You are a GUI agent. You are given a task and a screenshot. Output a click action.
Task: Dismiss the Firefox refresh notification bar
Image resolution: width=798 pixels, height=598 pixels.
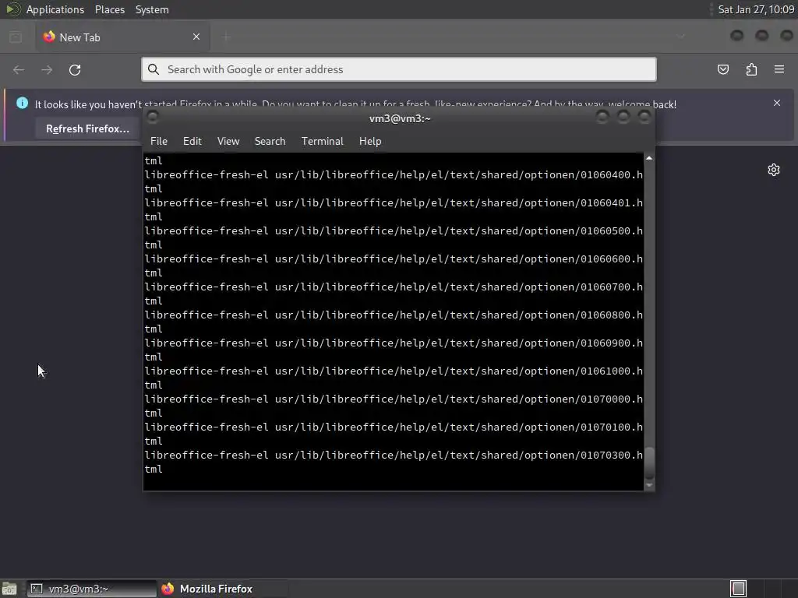777,103
